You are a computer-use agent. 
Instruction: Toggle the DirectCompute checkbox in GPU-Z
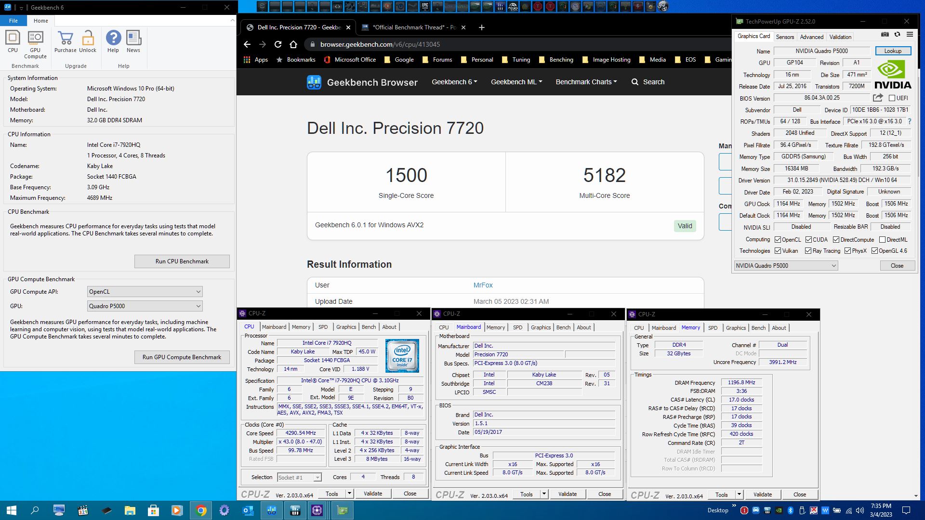(x=836, y=240)
